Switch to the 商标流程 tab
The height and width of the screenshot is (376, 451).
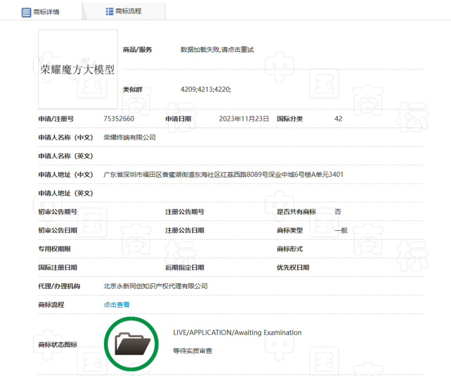coord(124,11)
